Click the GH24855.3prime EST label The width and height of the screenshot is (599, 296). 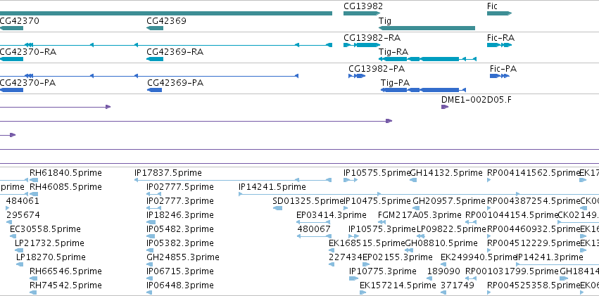coord(182,257)
